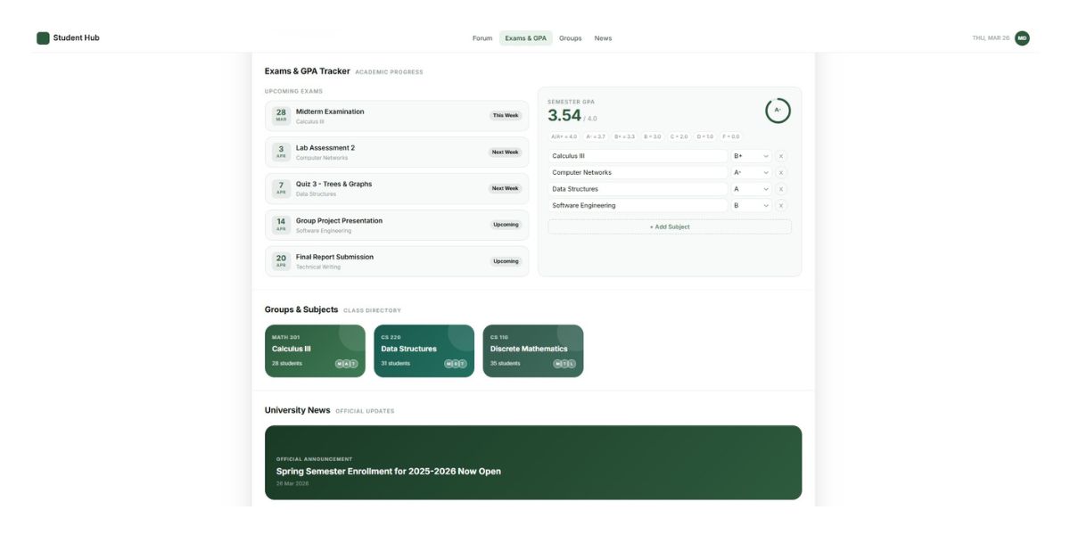1070x535 pixels.
Task: Click a member avatar on Data Structures card
Action: click(x=449, y=362)
